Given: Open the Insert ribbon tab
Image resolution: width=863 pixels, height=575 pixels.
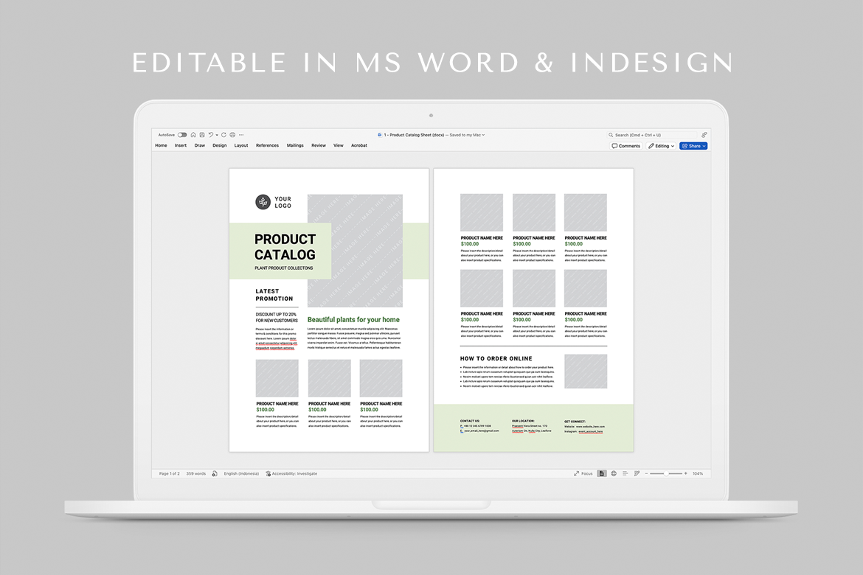Looking at the screenshot, I should (x=181, y=146).
